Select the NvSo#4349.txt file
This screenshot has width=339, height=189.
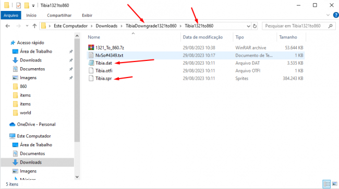click(109, 55)
